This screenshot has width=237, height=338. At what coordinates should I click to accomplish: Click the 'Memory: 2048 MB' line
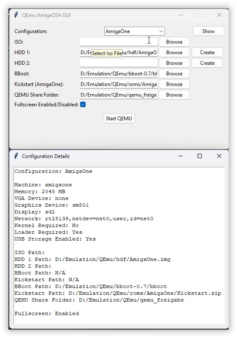pyautogui.click(x=40, y=191)
